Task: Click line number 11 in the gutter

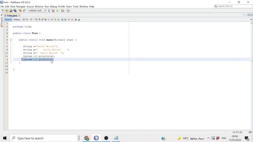Action: coord(6,56)
